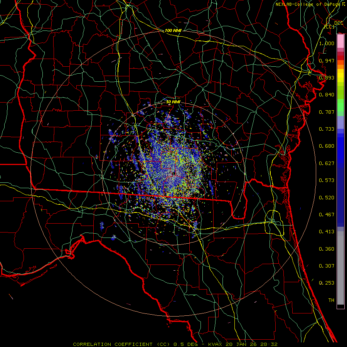The image size is (347, 347).
Task: Click the 0.787 legend value
Action: [327, 112]
